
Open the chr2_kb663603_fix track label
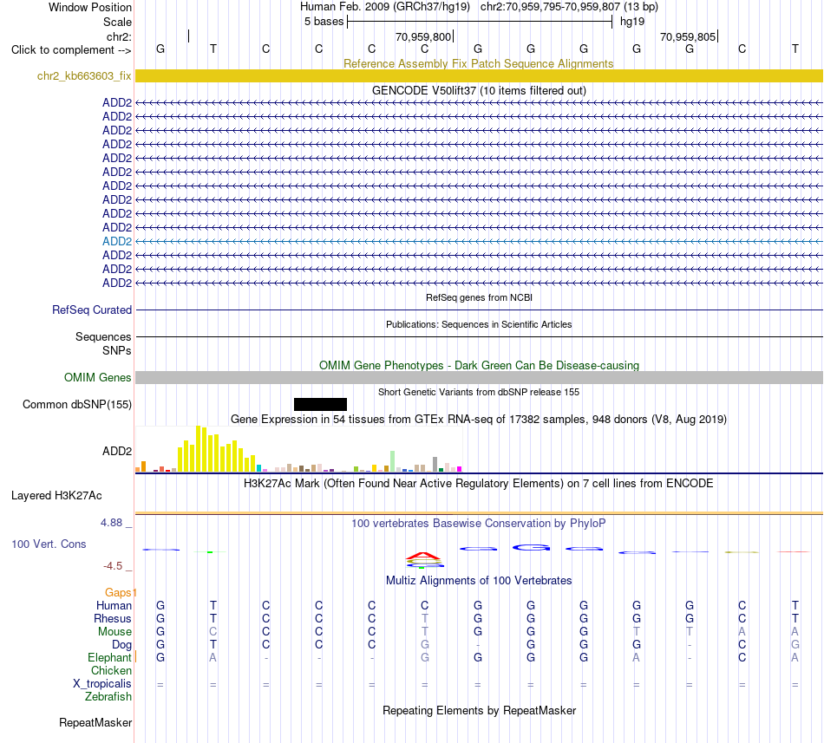point(84,75)
